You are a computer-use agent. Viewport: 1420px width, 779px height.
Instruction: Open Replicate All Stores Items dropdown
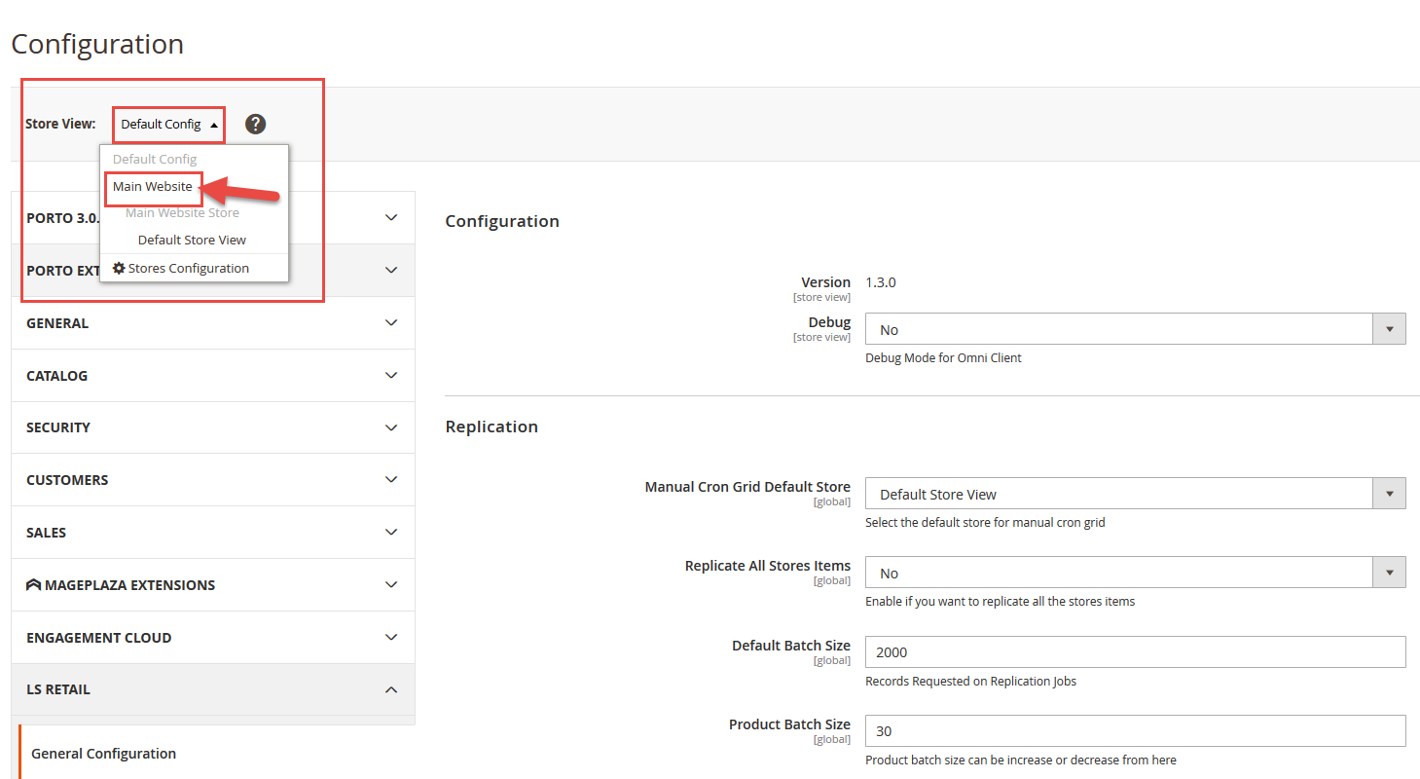[x=1135, y=573]
